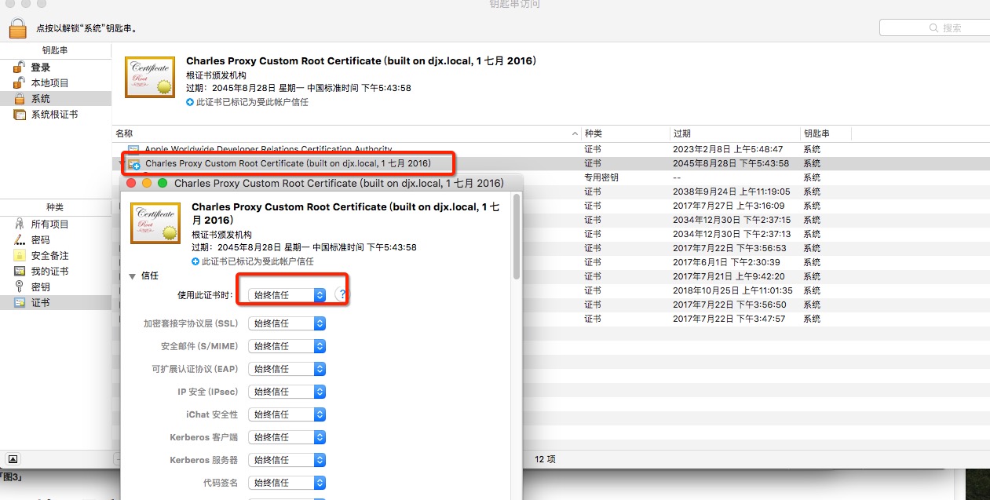Show 所有项目 in the category list
The image size is (990, 500).
tap(49, 224)
